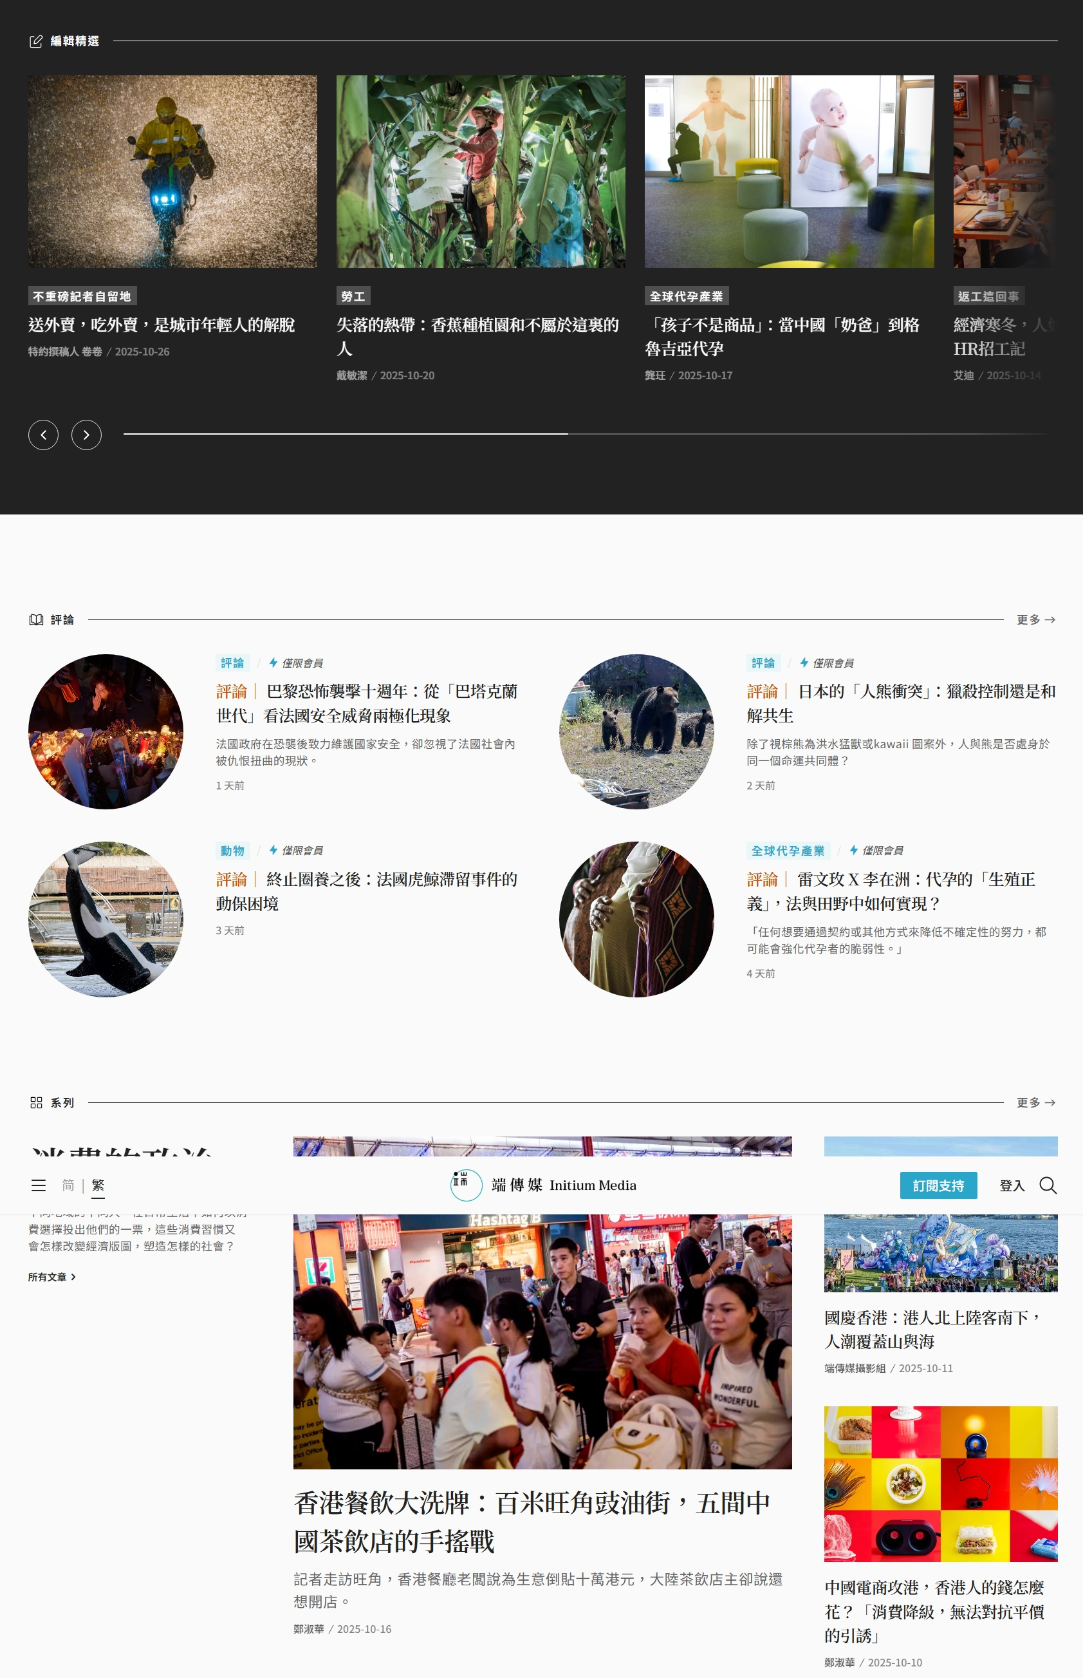Select the 動物 category tag
1083x1678 pixels.
click(x=232, y=851)
